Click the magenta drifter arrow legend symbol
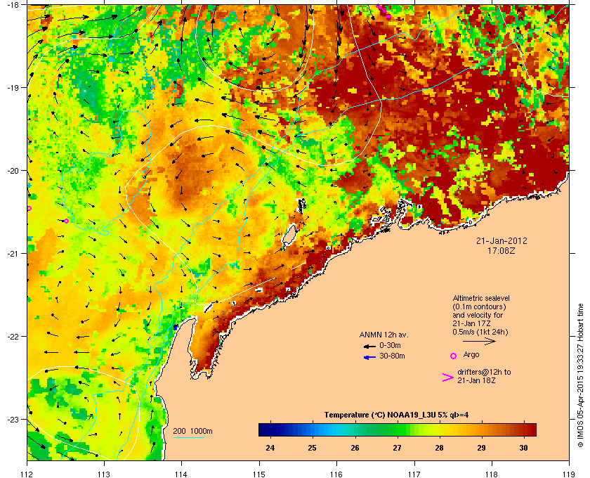Screen dimensions: 590x478 (448, 377)
